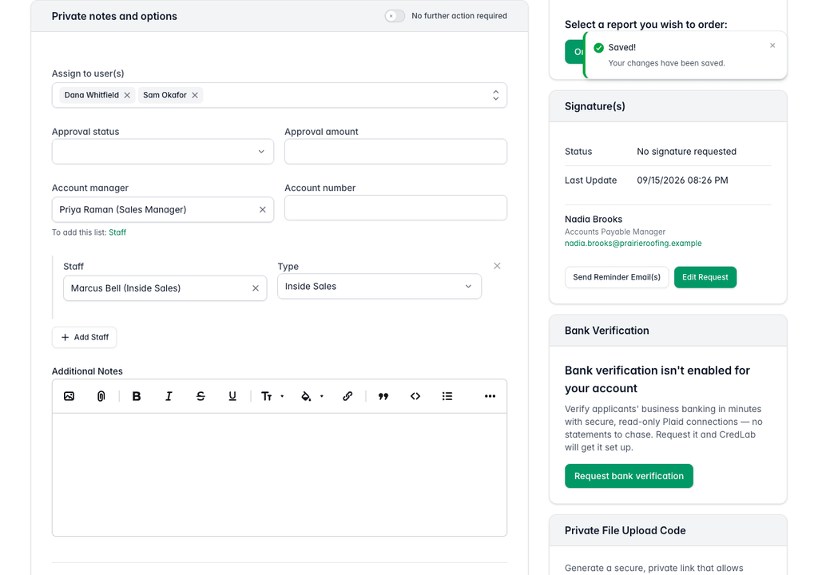The height and width of the screenshot is (575, 818).
Task: Insert image in Additional Notes editor
Action: point(69,396)
